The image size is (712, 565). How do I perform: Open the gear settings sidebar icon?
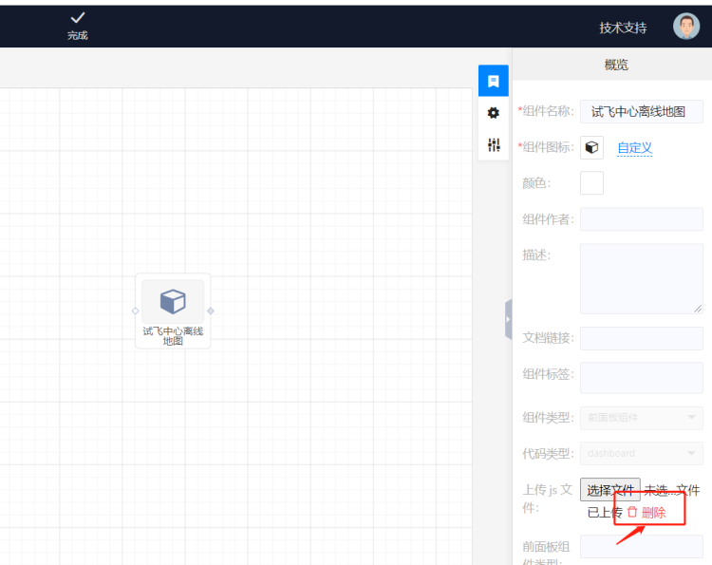click(x=494, y=113)
